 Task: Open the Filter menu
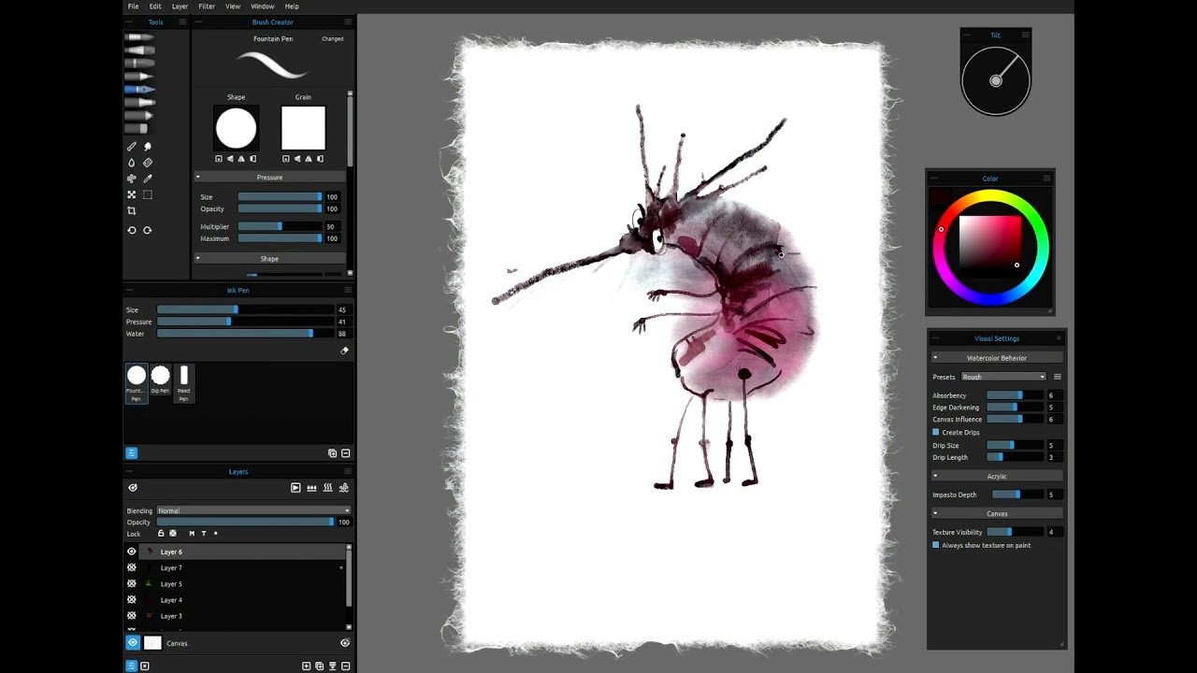(207, 7)
